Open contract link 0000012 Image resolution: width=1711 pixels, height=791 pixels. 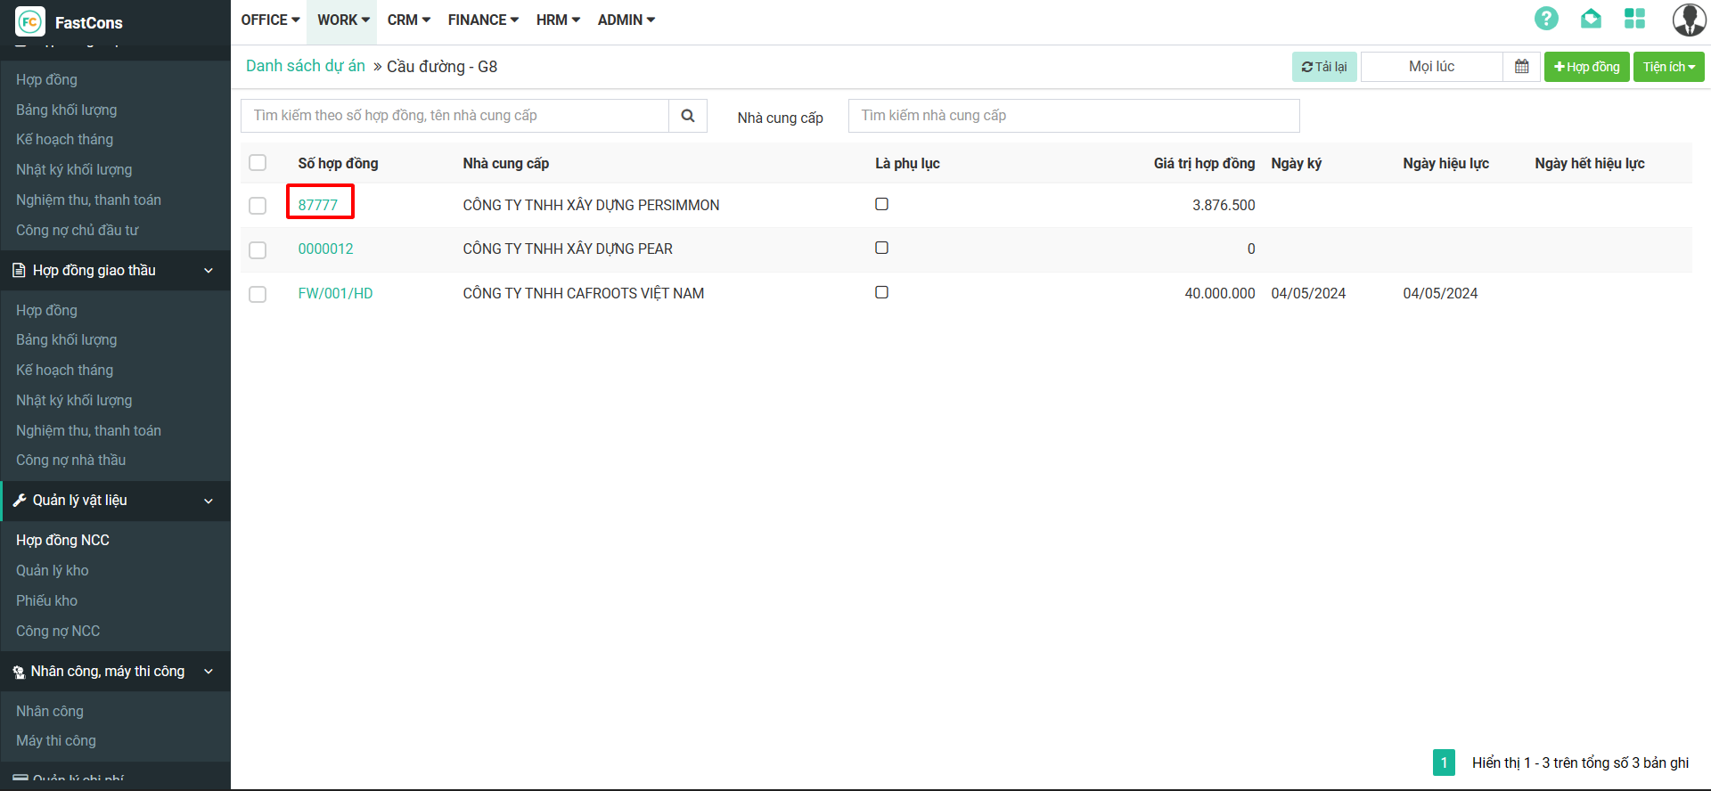pyautogui.click(x=325, y=249)
